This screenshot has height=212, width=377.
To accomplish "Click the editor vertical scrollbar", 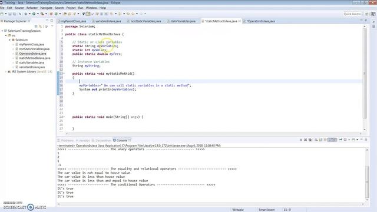I will coord(365,73).
